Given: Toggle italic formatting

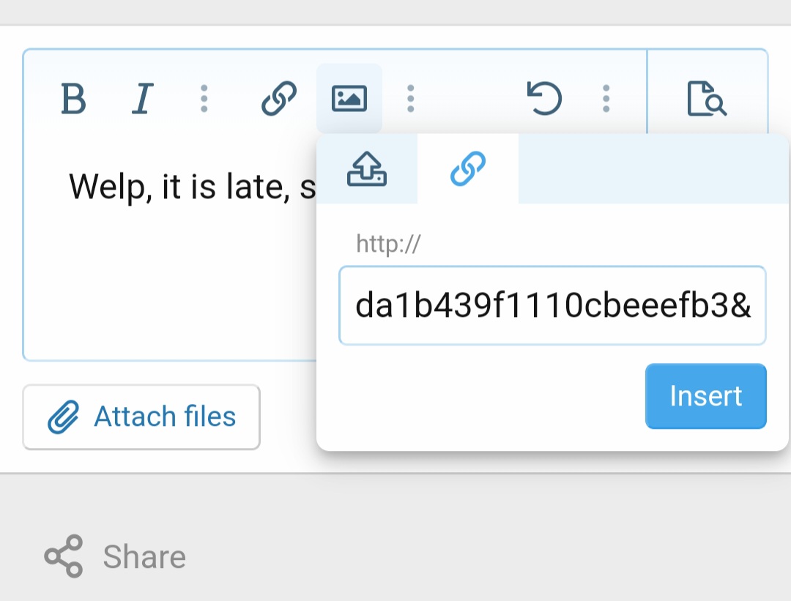Looking at the screenshot, I should click(142, 98).
